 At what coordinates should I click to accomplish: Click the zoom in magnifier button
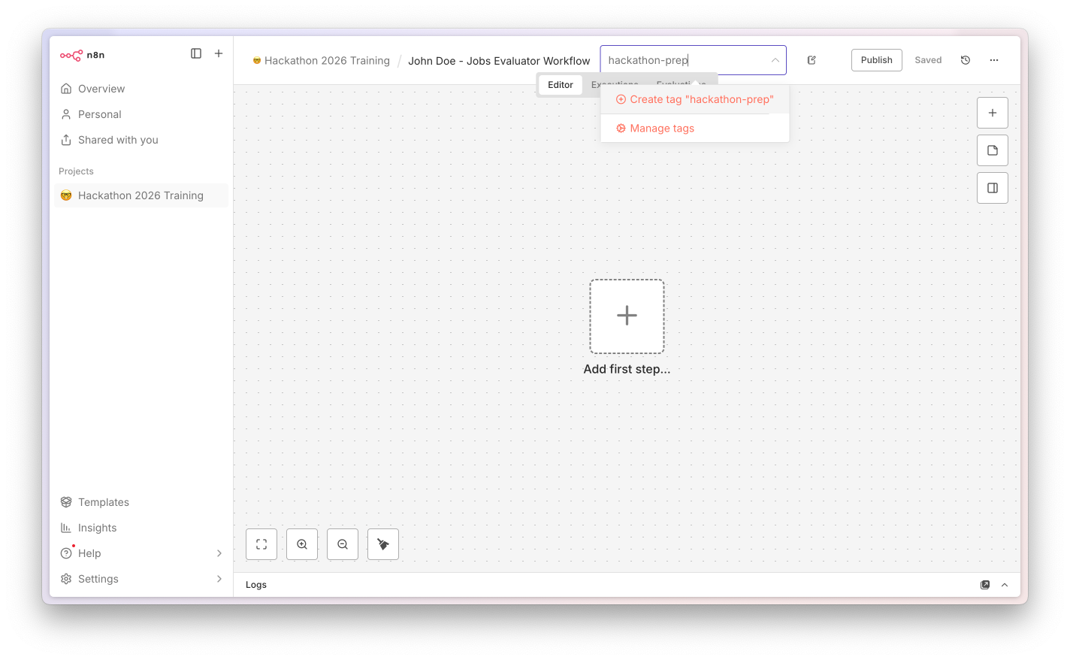coord(302,544)
